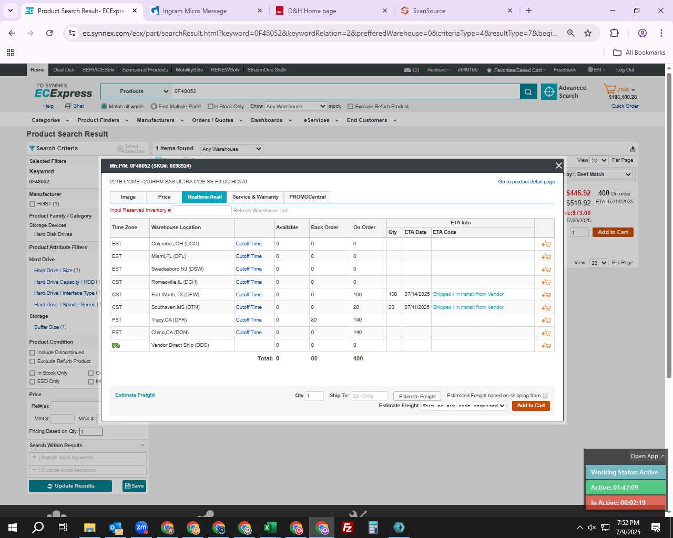Click the Estimate Freight button

(417, 396)
